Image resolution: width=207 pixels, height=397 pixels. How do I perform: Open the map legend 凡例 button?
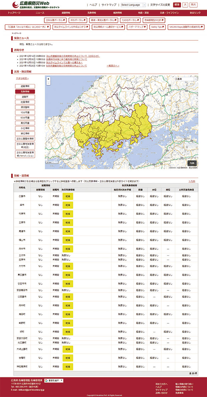tap(192, 163)
